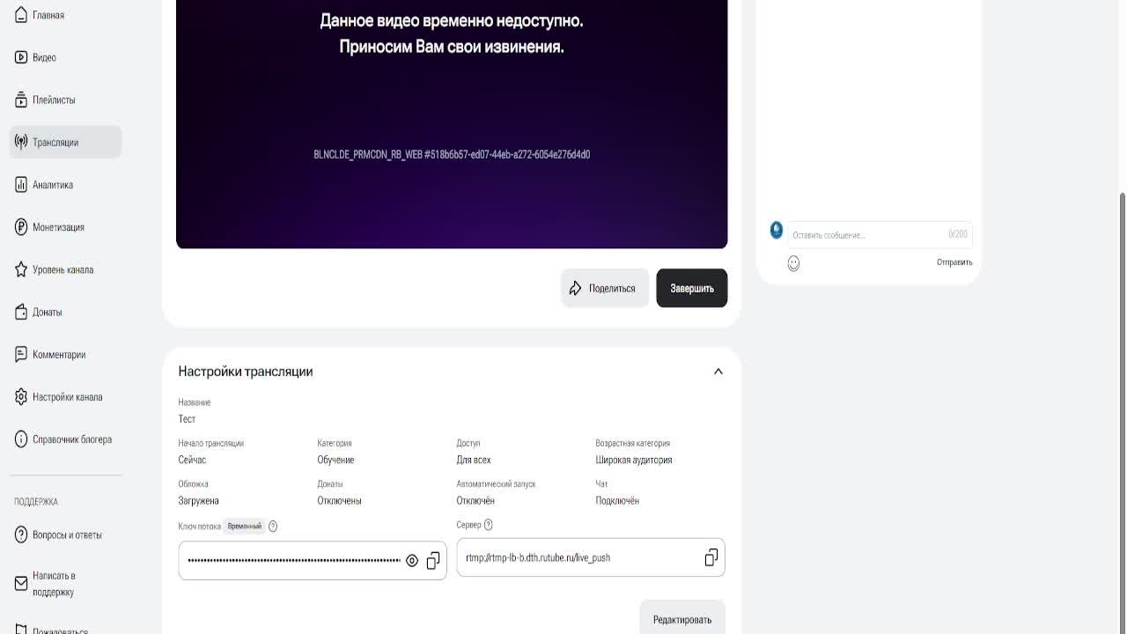Click the Для всех access value

pos(474,460)
